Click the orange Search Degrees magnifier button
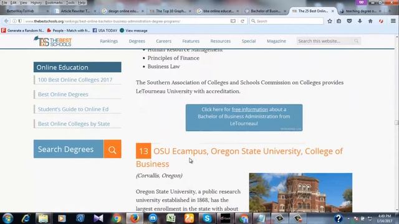The height and width of the screenshot is (224, 399). pyautogui.click(x=112, y=149)
